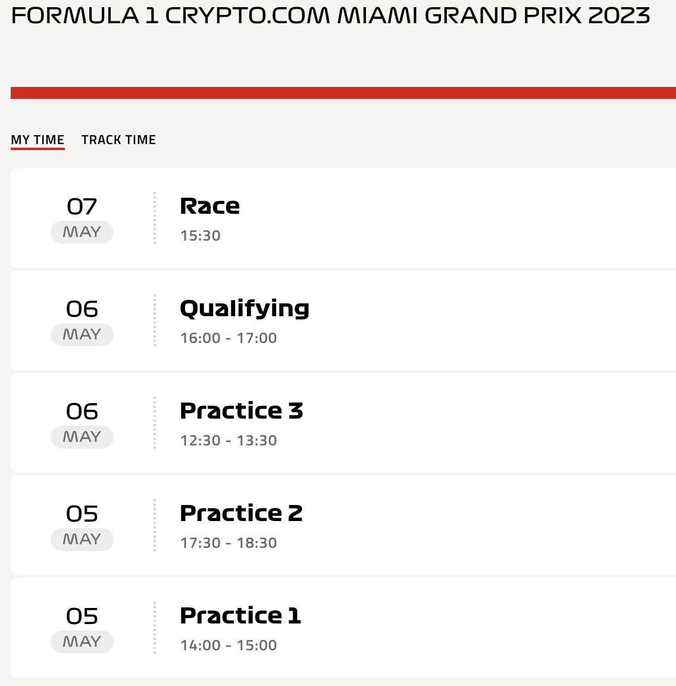Image resolution: width=676 pixels, height=686 pixels.
Task: Open the Practice 3 session row
Action: click(x=343, y=423)
